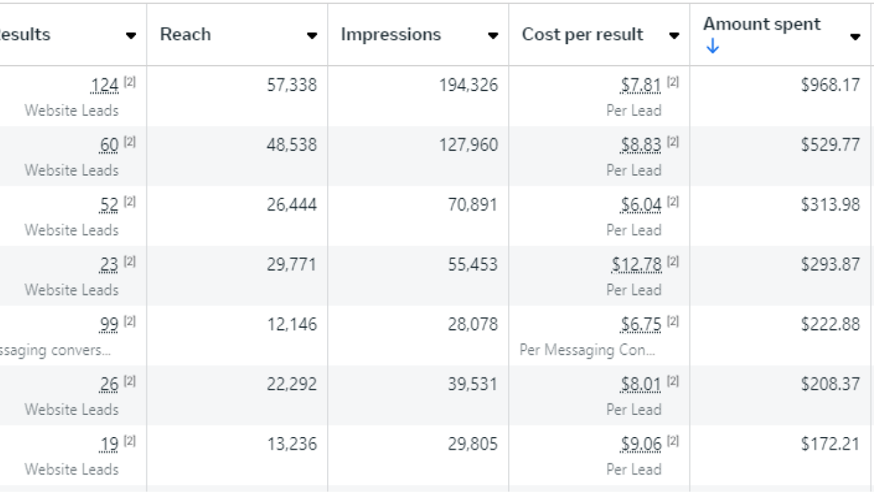The image size is (874, 492).
Task: Click the footnote marker beside 99 results
Action: tap(129, 322)
